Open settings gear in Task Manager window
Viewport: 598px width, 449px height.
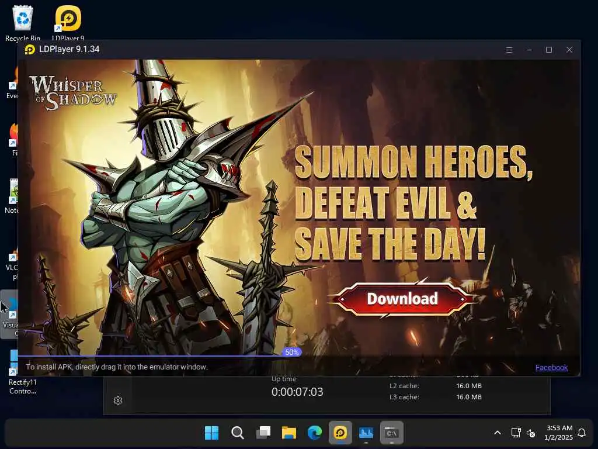coord(118,400)
